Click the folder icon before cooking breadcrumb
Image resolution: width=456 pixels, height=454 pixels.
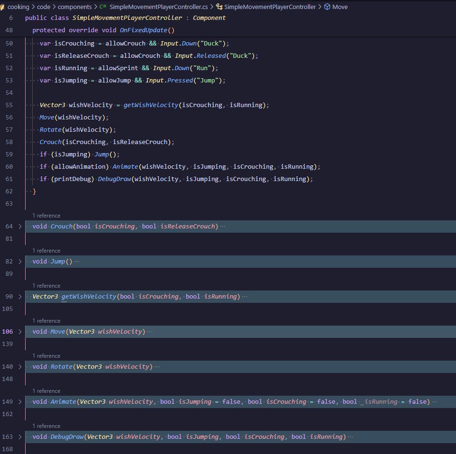pyautogui.click(x=2, y=7)
